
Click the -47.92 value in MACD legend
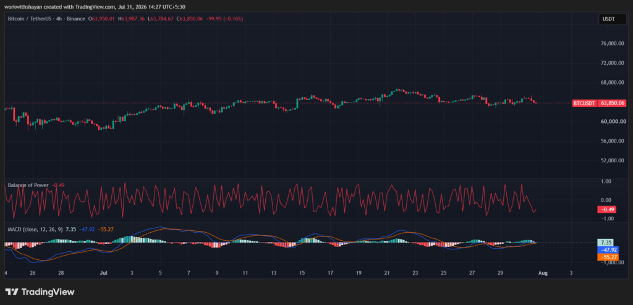click(87, 229)
